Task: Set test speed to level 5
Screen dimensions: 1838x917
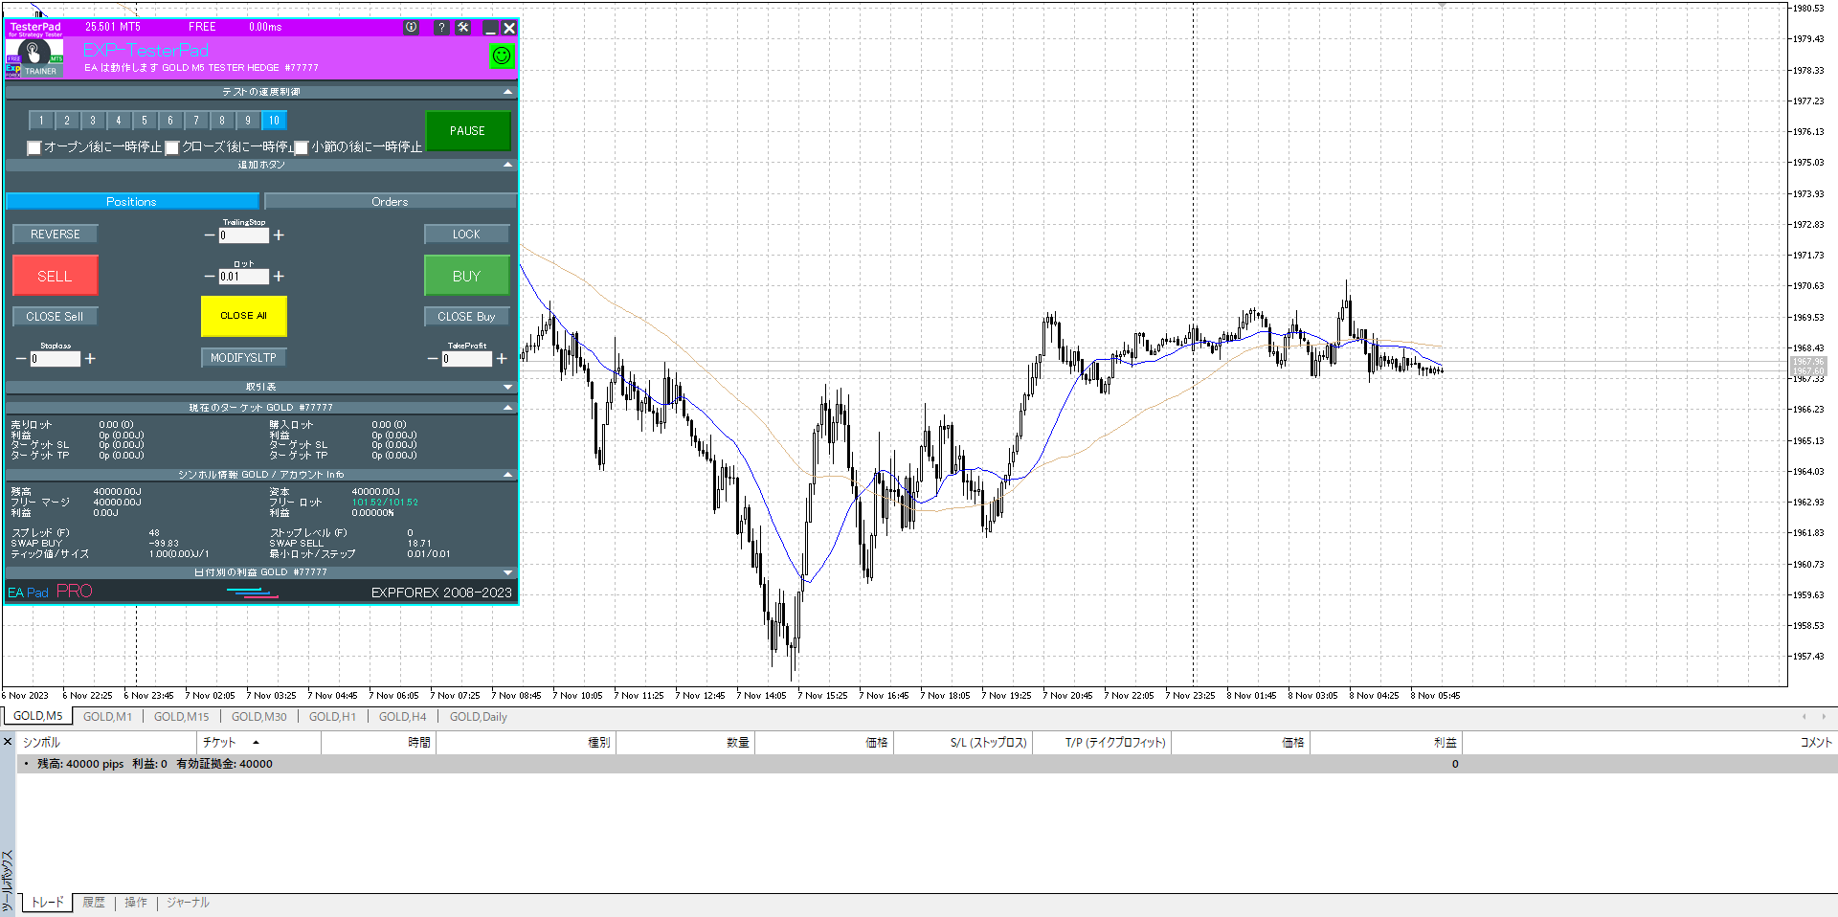Action: [145, 121]
